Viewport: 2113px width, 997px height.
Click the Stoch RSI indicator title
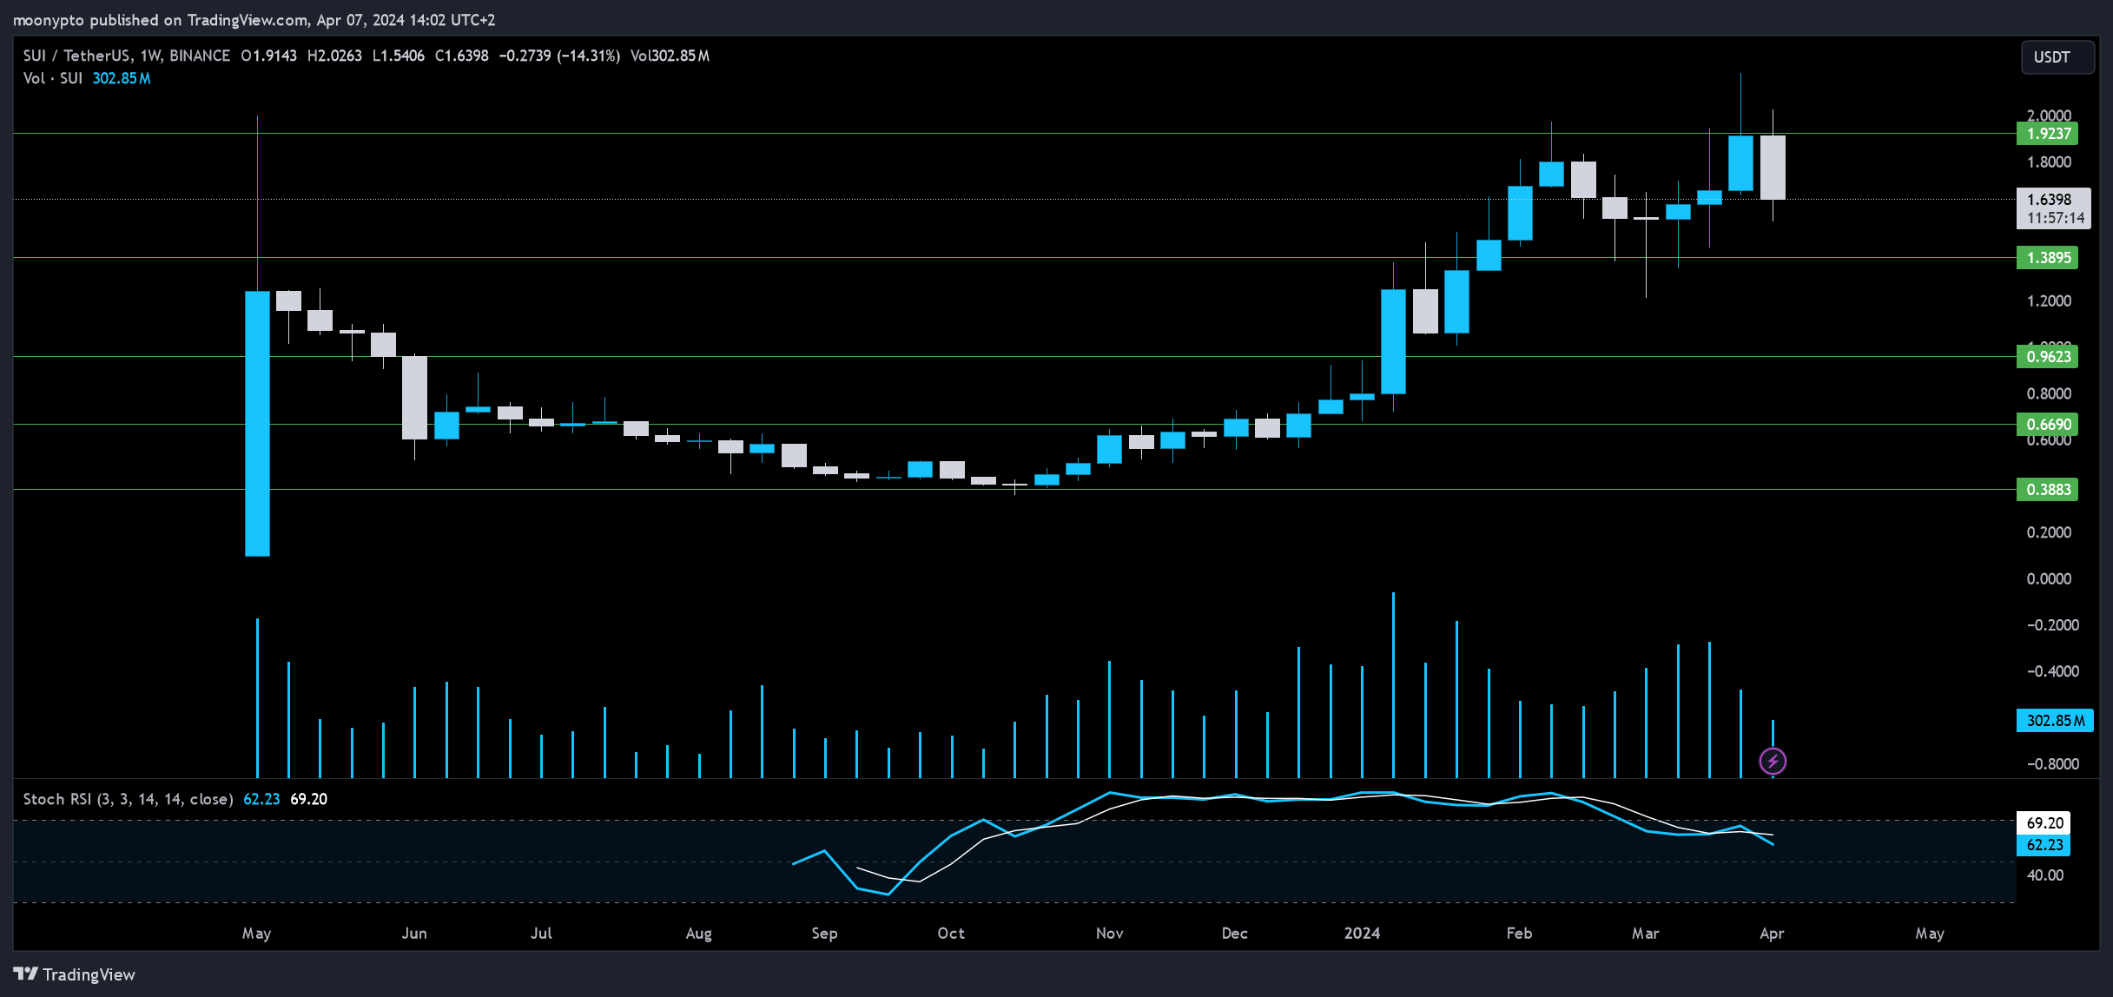click(x=128, y=799)
